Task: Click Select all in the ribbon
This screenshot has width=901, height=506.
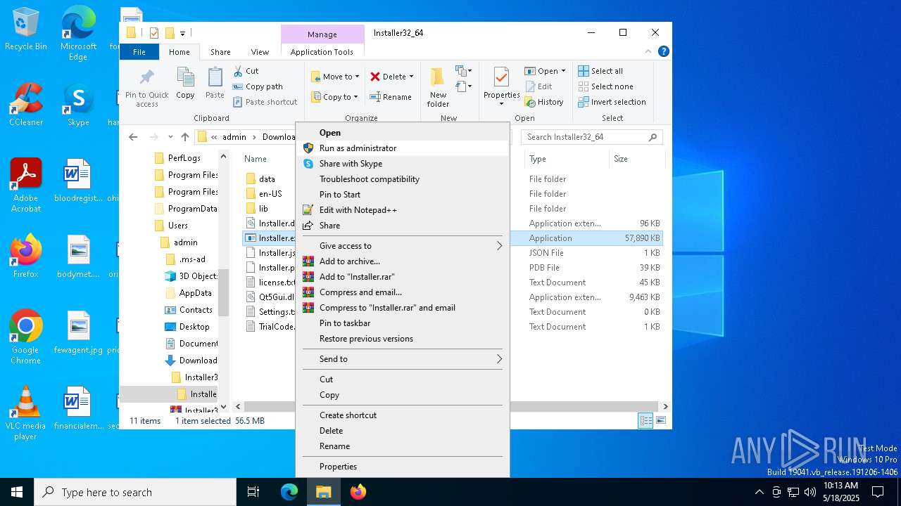Action: point(600,71)
